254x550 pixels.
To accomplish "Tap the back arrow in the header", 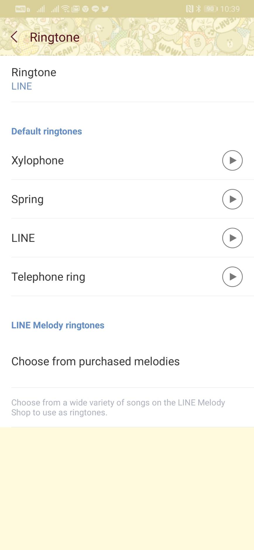I will (14, 37).
